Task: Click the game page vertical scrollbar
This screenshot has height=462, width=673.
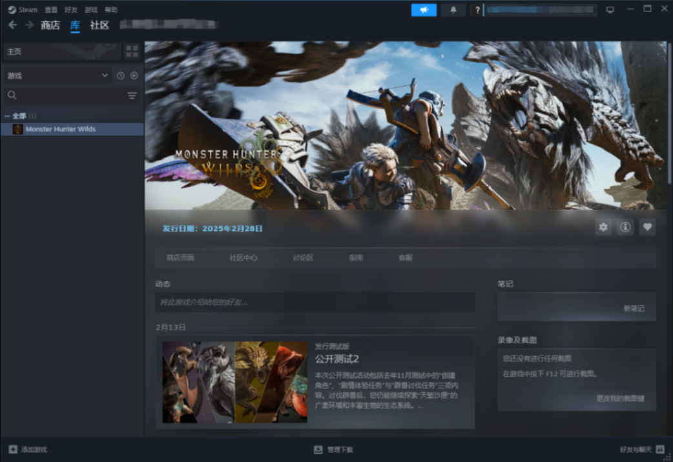Action: click(668, 112)
